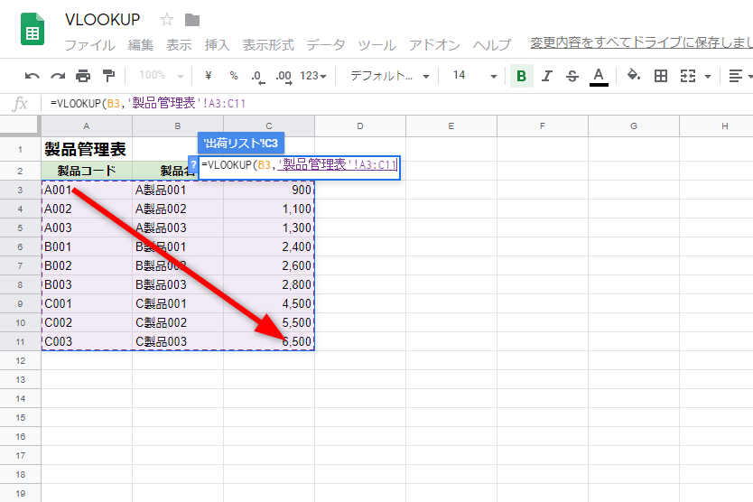Select column D header
The height and width of the screenshot is (502, 753).
(360, 125)
